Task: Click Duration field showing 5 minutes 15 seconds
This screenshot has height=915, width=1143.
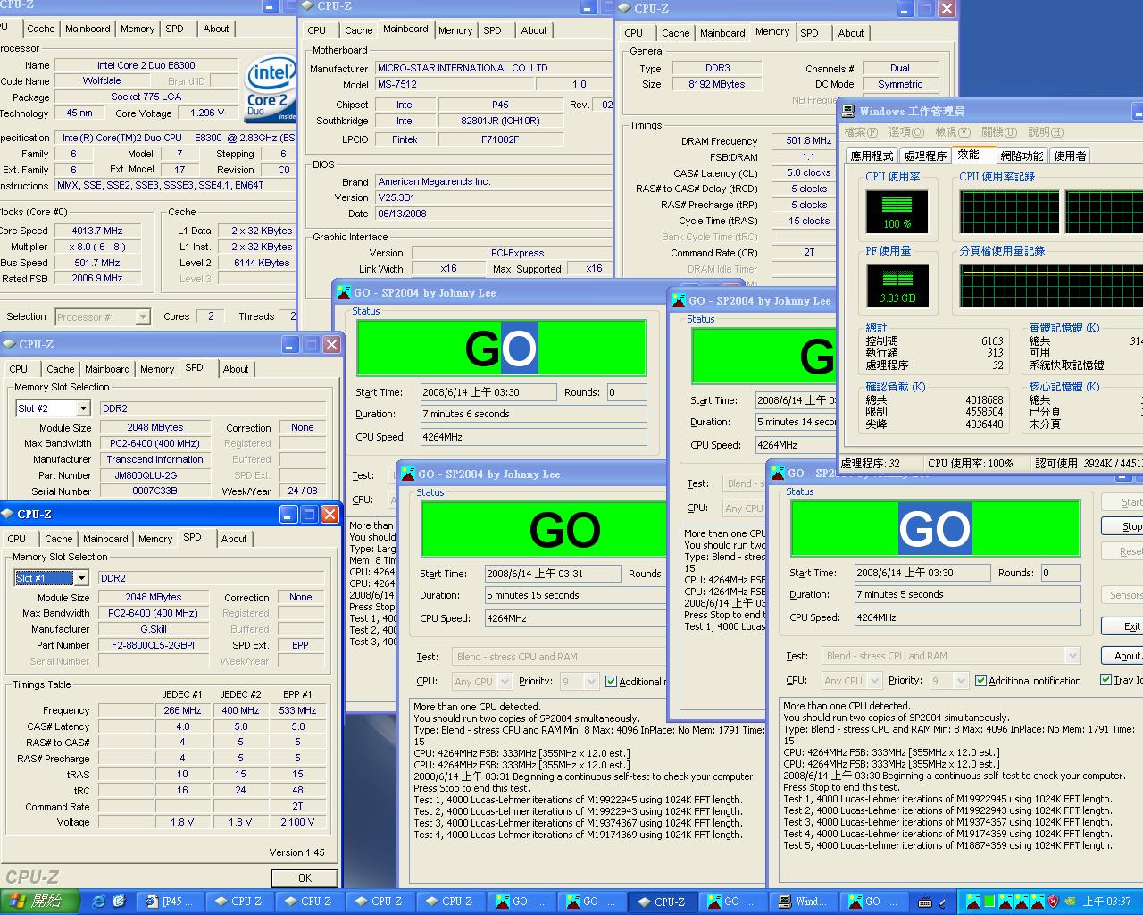Action: point(574,595)
